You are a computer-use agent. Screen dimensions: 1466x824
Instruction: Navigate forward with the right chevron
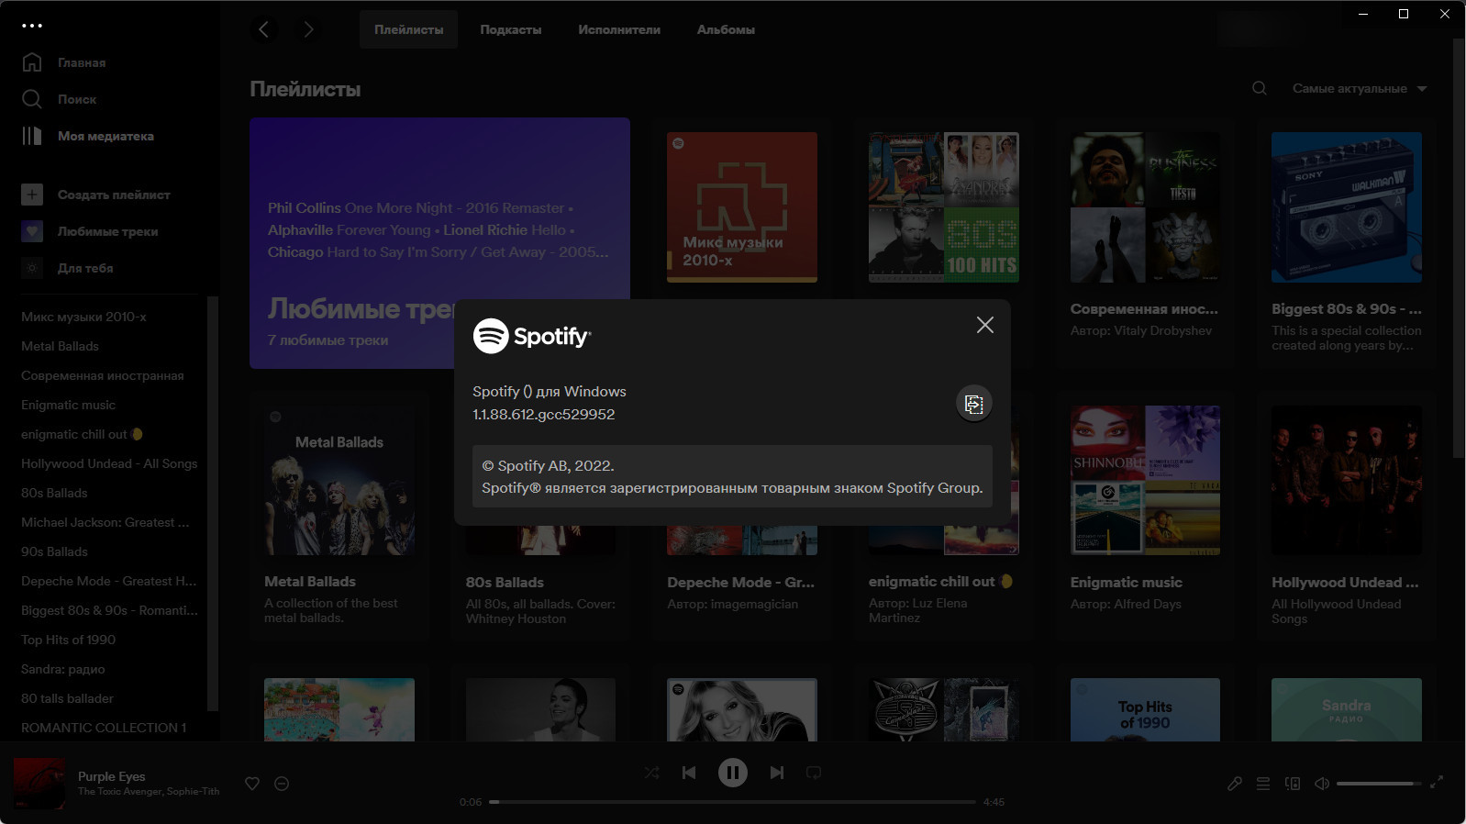pos(308,29)
